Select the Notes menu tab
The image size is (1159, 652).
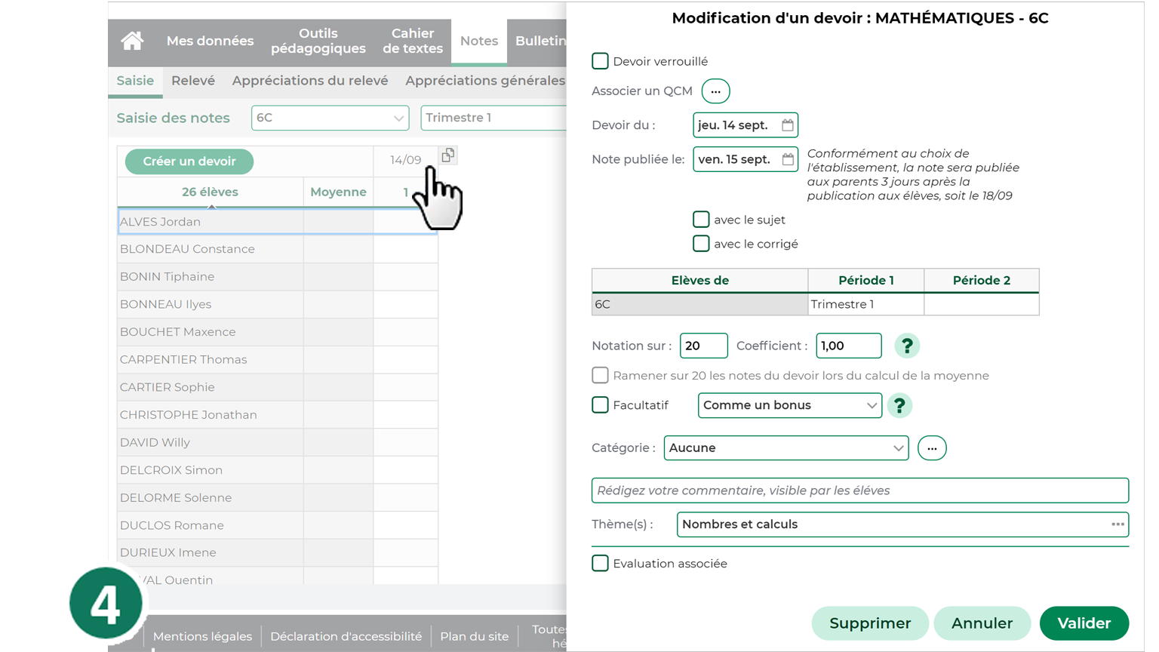[x=479, y=41]
